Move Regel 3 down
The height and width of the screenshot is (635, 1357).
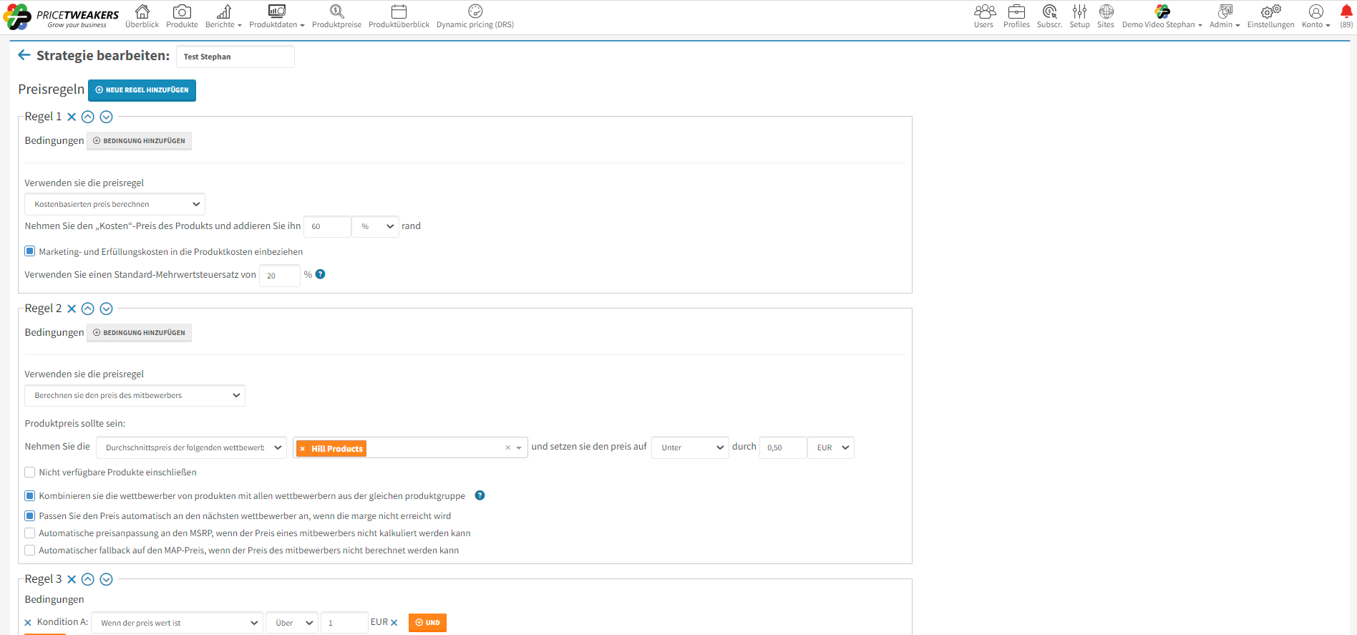(x=107, y=579)
